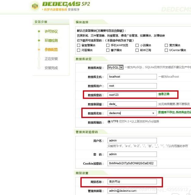Click the 密码 admin input field
This screenshot has height=195, width=191.
[x=132, y=154]
